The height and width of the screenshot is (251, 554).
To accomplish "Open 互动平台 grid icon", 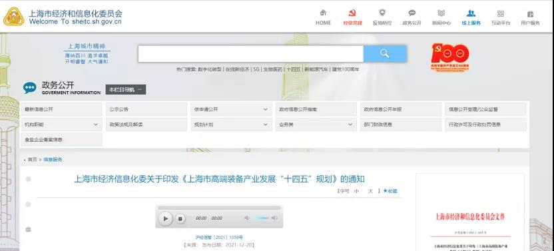I will coord(500,13).
